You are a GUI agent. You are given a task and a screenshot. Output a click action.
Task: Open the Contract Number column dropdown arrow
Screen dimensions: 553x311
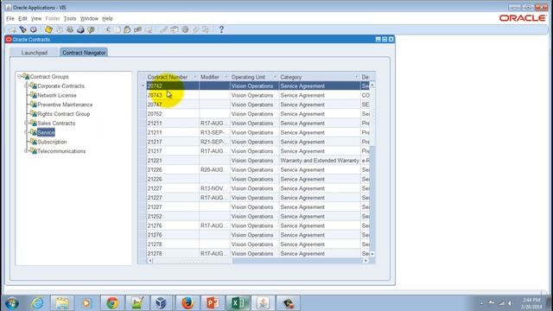coord(195,77)
